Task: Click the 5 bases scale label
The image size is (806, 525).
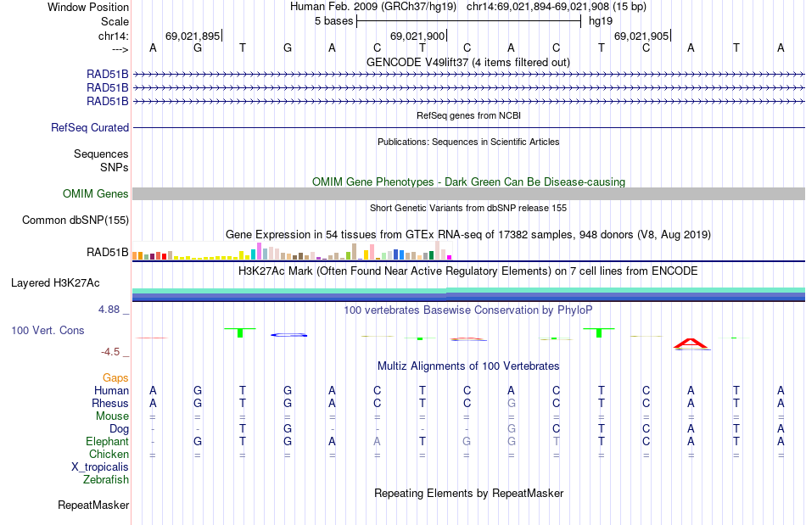Action: [334, 21]
